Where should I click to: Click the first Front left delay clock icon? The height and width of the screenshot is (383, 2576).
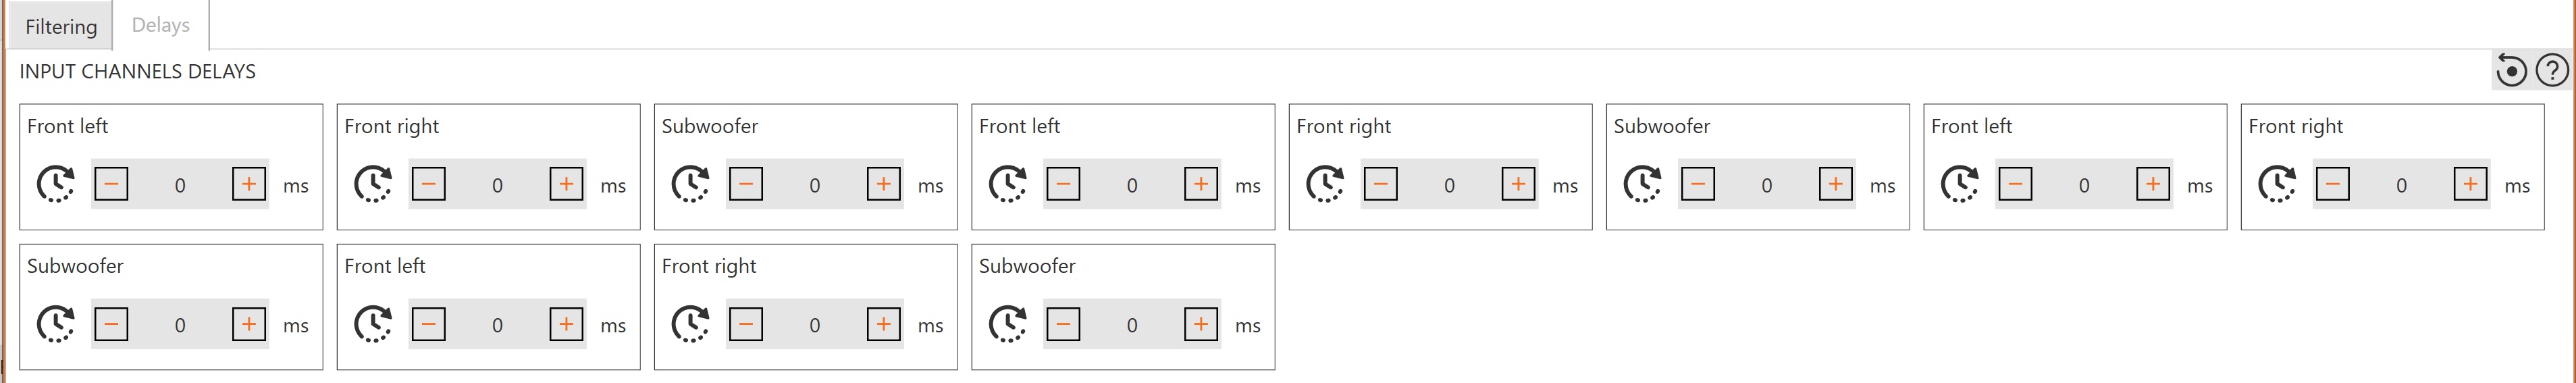click(56, 185)
